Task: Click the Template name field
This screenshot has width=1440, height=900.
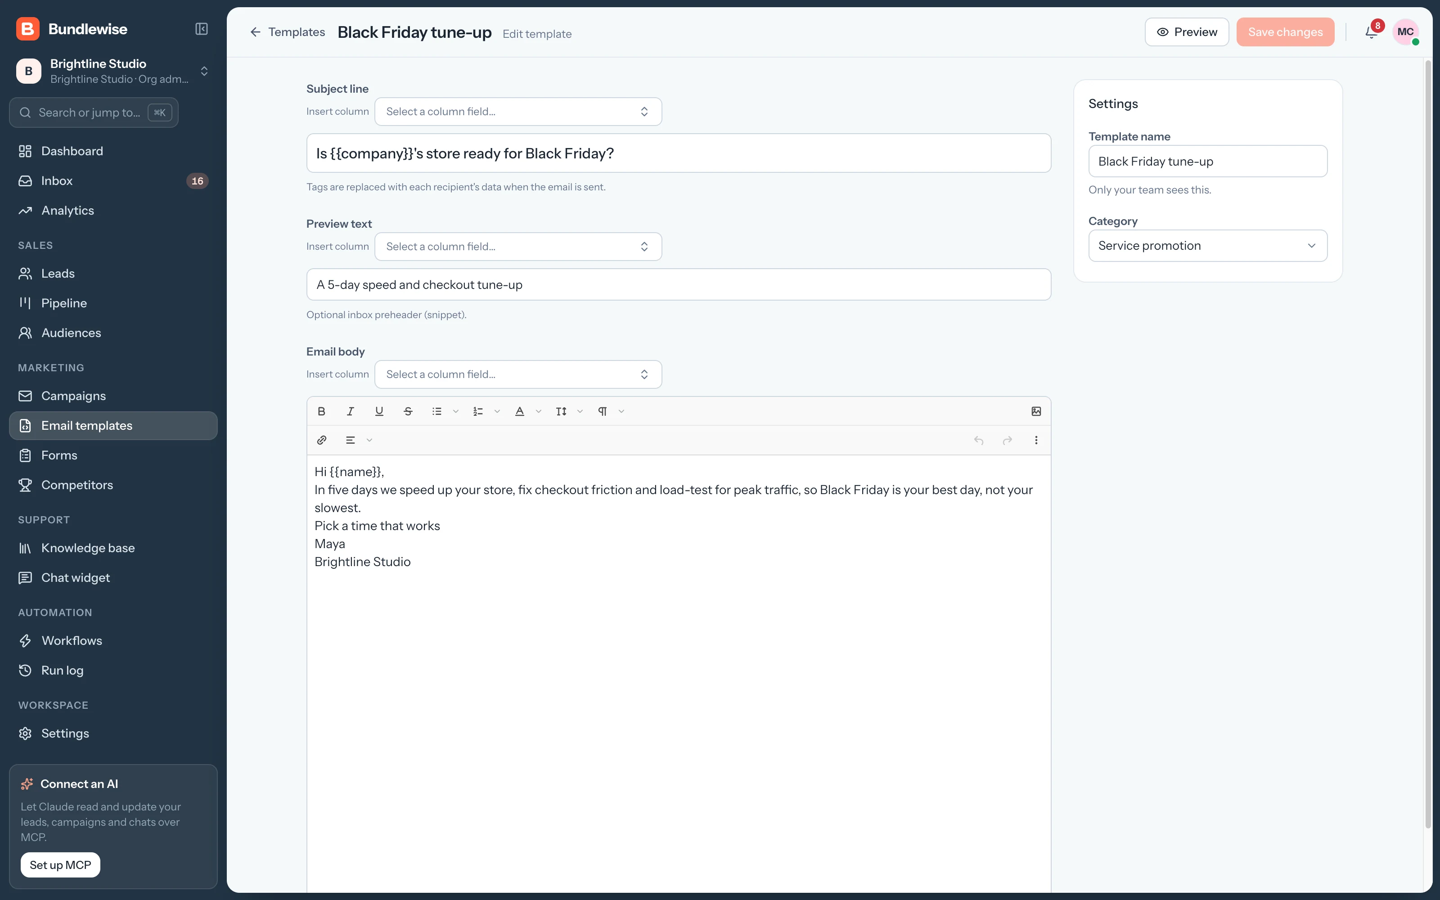Action: pos(1207,161)
